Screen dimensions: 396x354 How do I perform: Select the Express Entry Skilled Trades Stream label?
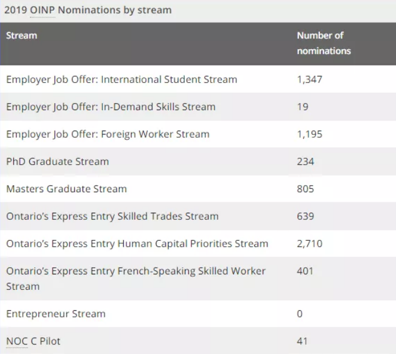pos(112,216)
